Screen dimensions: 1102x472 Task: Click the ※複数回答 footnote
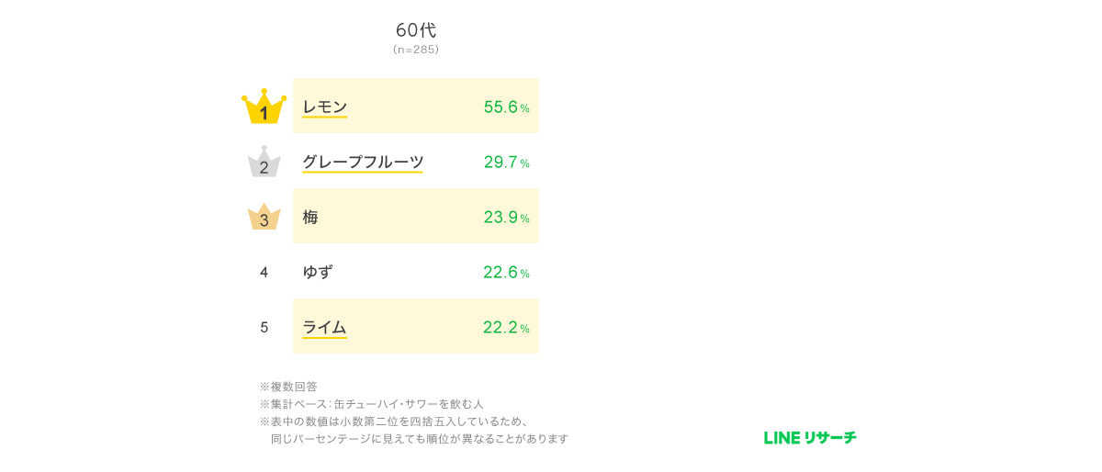[x=288, y=387]
